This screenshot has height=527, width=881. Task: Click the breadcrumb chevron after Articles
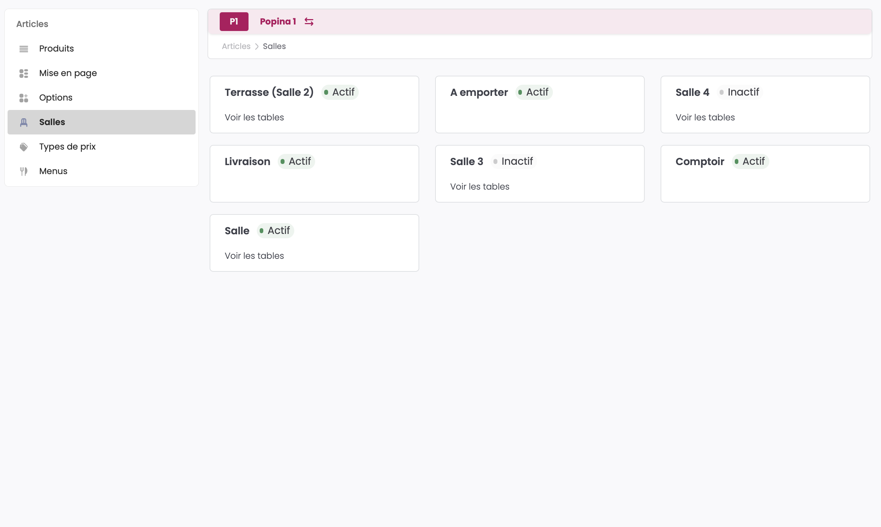tap(257, 46)
